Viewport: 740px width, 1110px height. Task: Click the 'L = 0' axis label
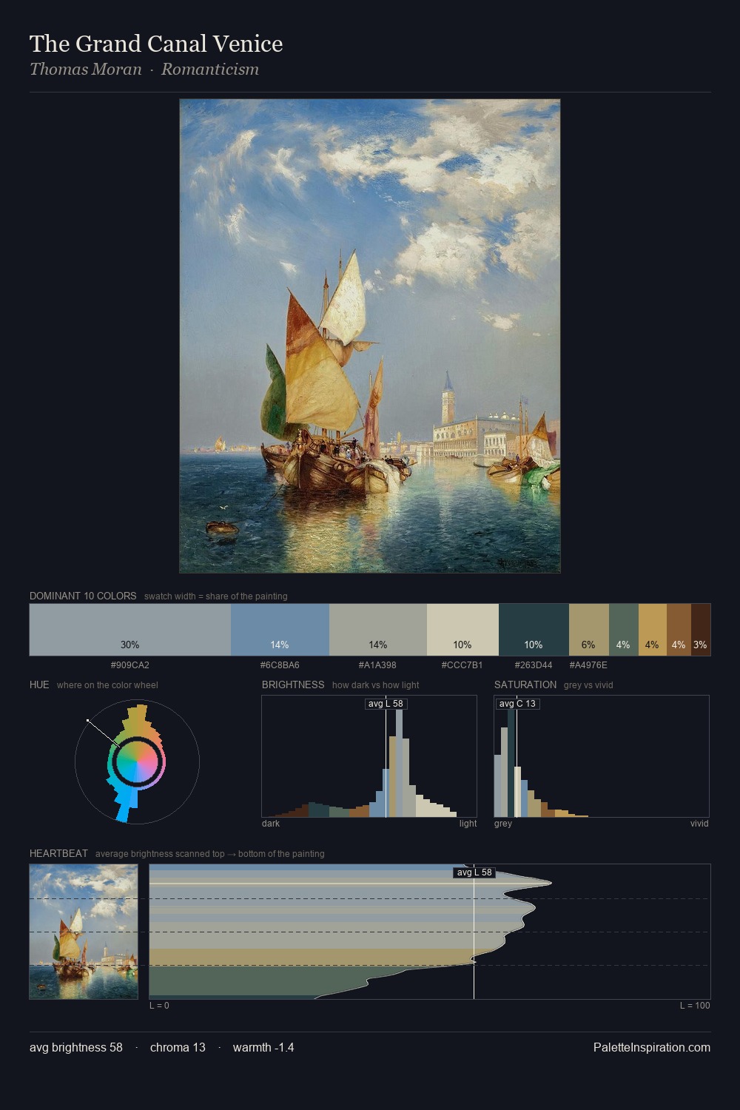(159, 1006)
